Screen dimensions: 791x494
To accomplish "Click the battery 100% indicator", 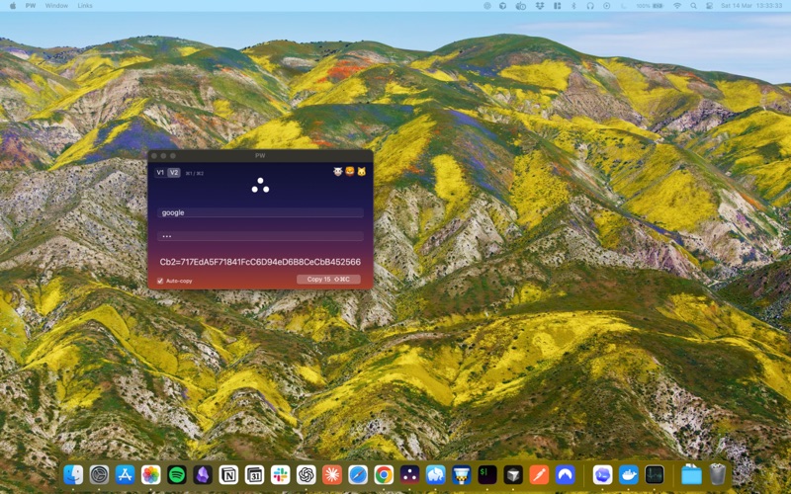I will (650, 6).
